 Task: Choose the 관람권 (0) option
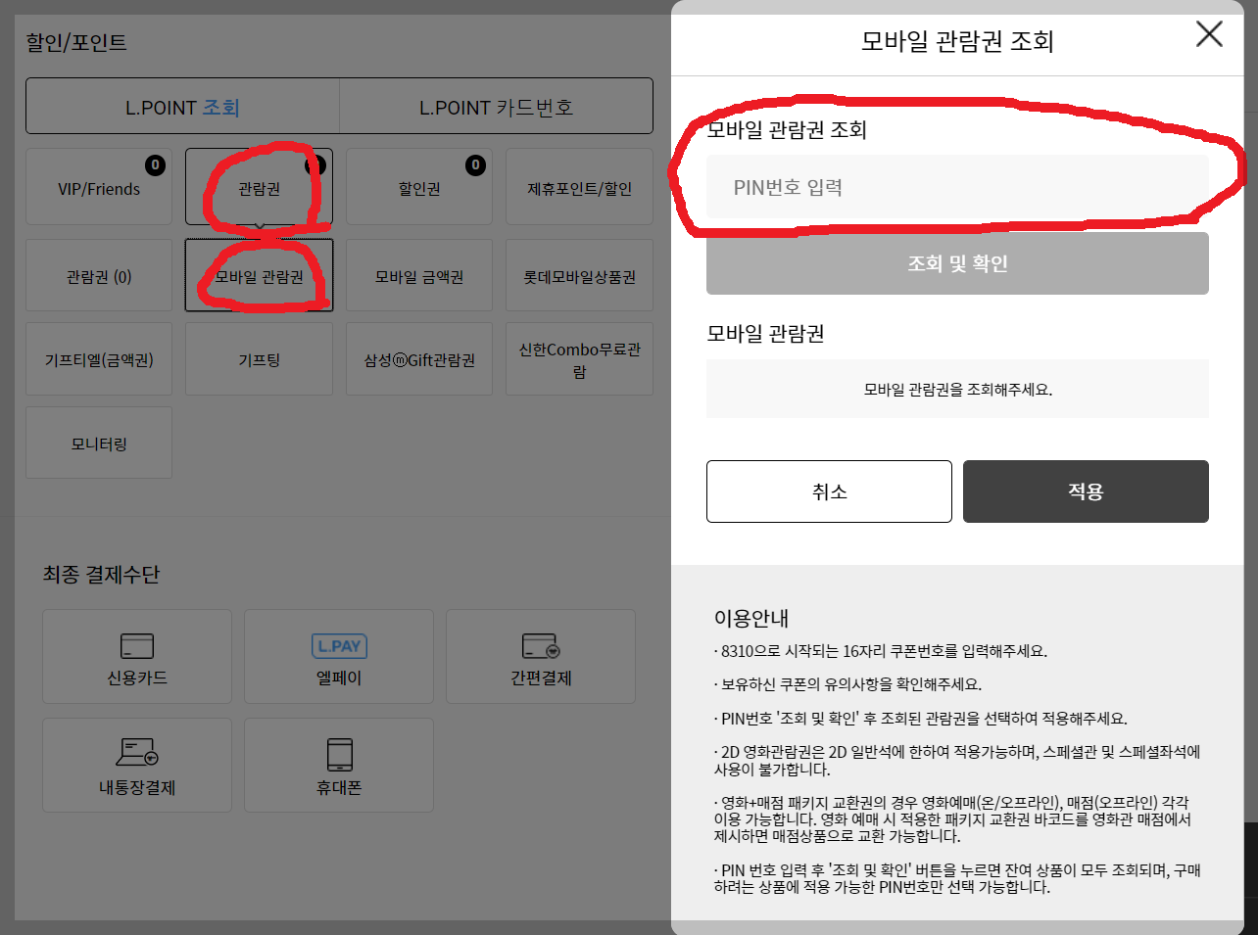click(x=99, y=275)
